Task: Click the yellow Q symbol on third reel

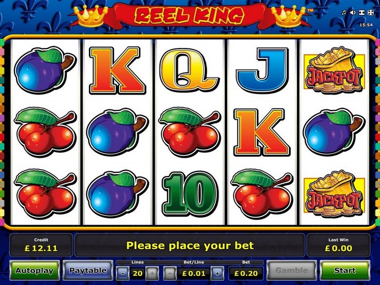Action: coord(189,71)
